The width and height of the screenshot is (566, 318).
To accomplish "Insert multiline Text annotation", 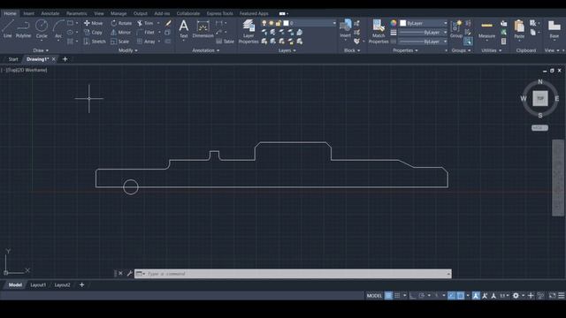I will coord(184,29).
